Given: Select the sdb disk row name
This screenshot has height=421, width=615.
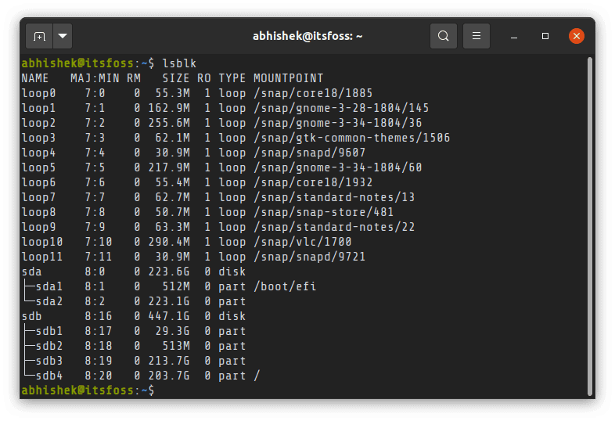Looking at the screenshot, I should [31, 316].
